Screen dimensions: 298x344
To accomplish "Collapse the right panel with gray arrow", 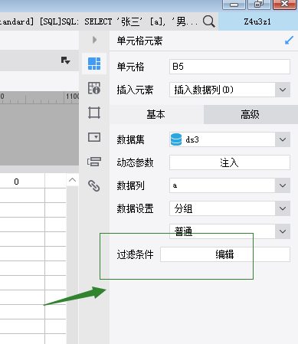I will pos(94,40).
